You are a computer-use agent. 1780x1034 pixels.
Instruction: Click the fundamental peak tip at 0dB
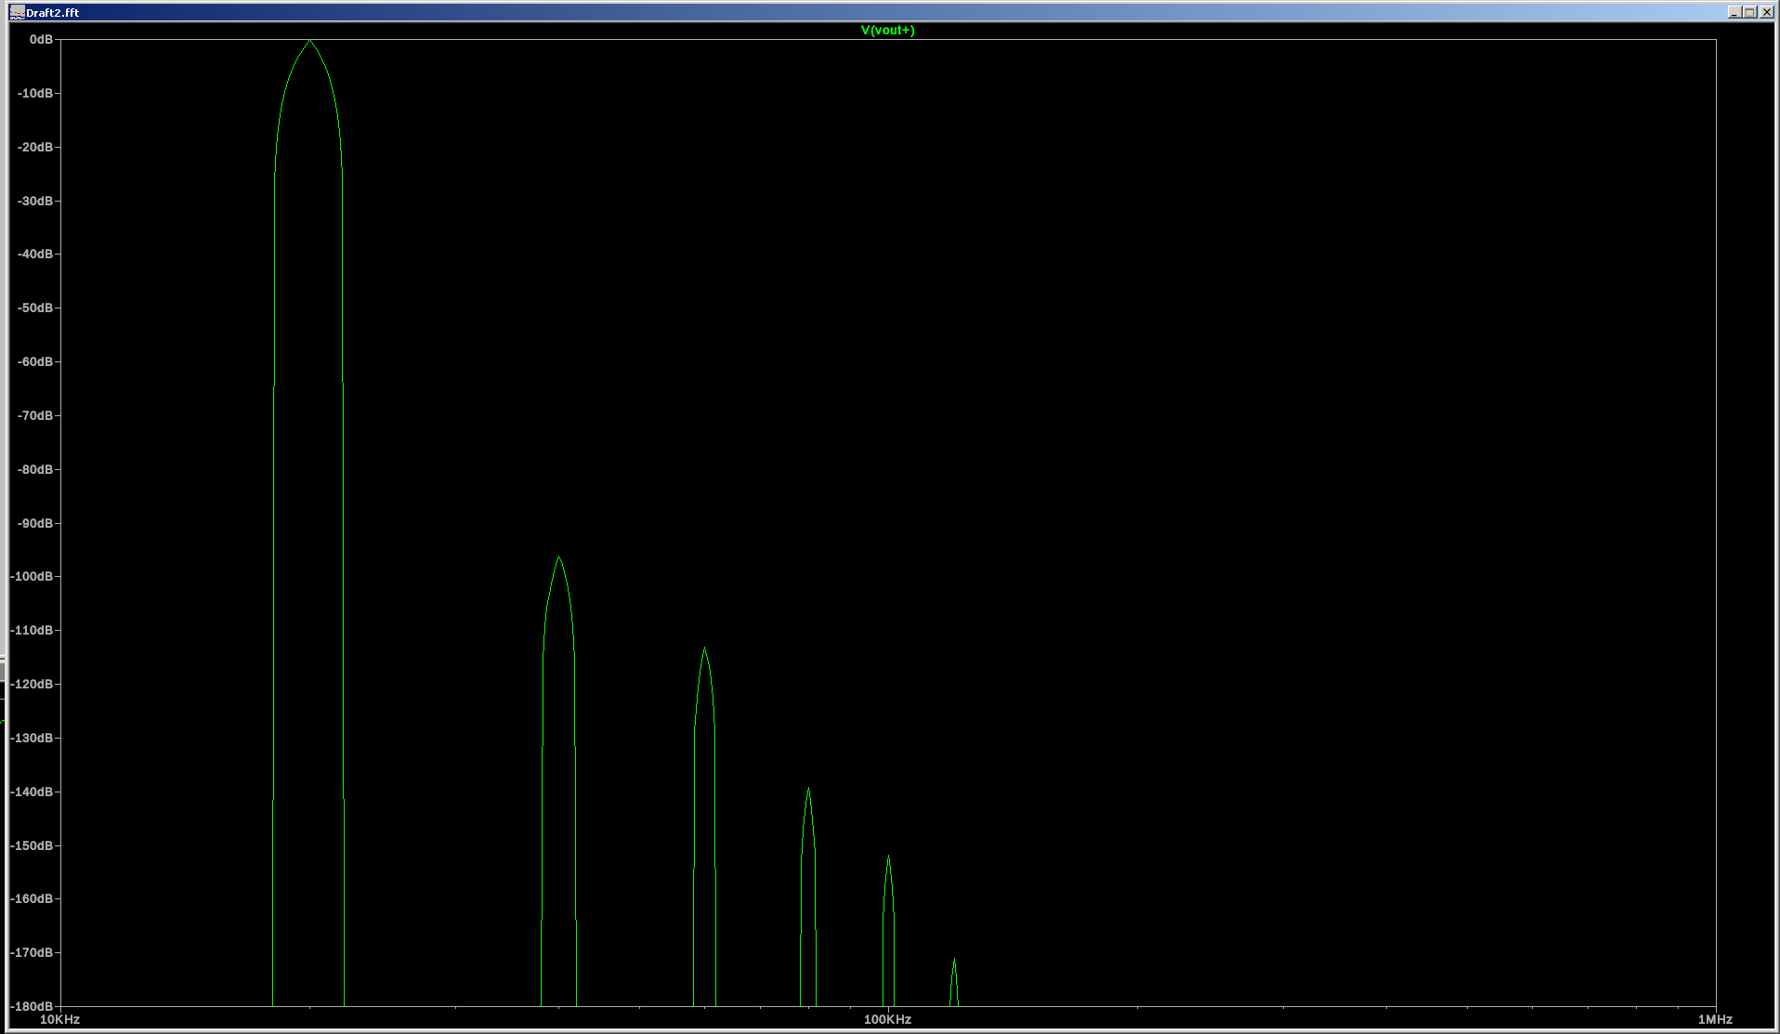coord(309,41)
